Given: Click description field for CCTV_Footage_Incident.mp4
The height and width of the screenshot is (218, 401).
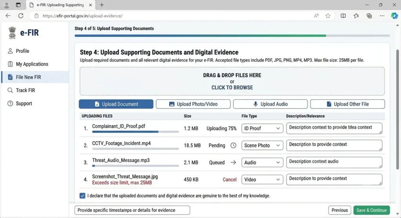Looking at the screenshot, I should click(x=334, y=145).
